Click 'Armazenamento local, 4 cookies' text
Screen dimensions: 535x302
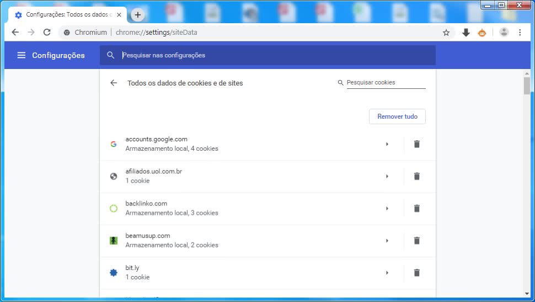pyautogui.click(x=172, y=149)
